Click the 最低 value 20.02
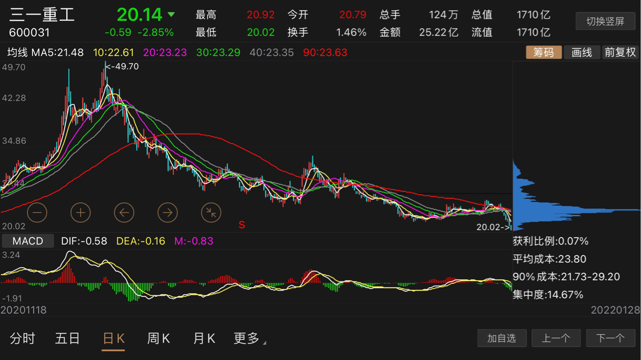The height and width of the screenshot is (360, 641). click(261, 33)
